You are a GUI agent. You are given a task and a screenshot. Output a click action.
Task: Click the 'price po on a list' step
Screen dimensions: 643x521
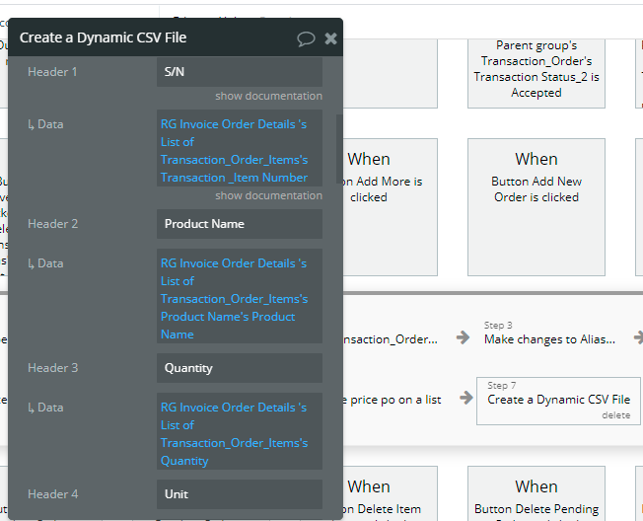pyautogui.click(x=393, y=400)
